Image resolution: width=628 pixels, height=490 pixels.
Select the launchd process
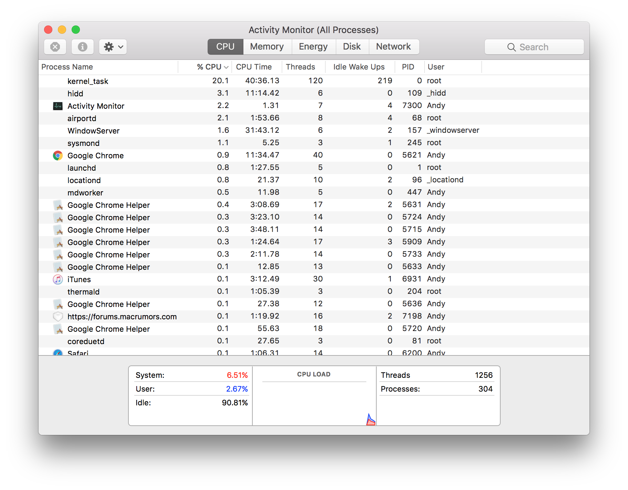pos(314,168)
